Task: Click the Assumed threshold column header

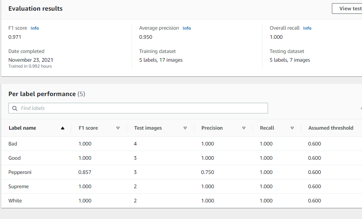Action: tap(331, 128)
